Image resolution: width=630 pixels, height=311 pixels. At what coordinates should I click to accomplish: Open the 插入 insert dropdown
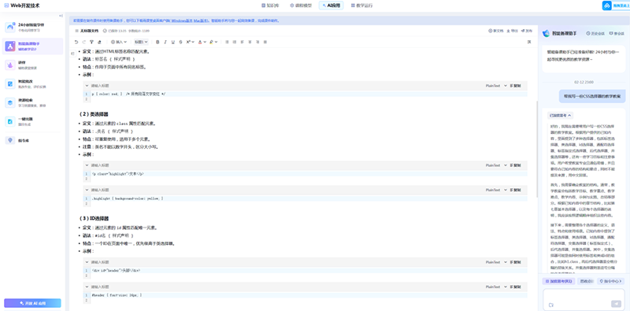(x=119, y=42)
